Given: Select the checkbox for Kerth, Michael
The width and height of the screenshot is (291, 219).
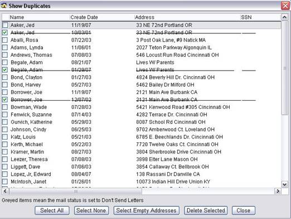Looking at the screenshot, I should [5, 145].
